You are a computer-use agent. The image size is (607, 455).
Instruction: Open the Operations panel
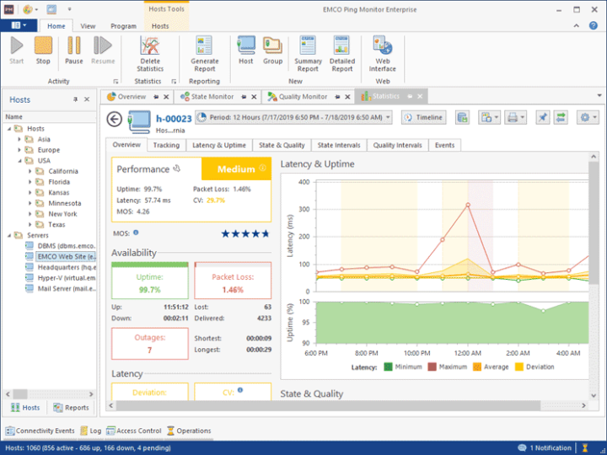(x=190, y=431)
